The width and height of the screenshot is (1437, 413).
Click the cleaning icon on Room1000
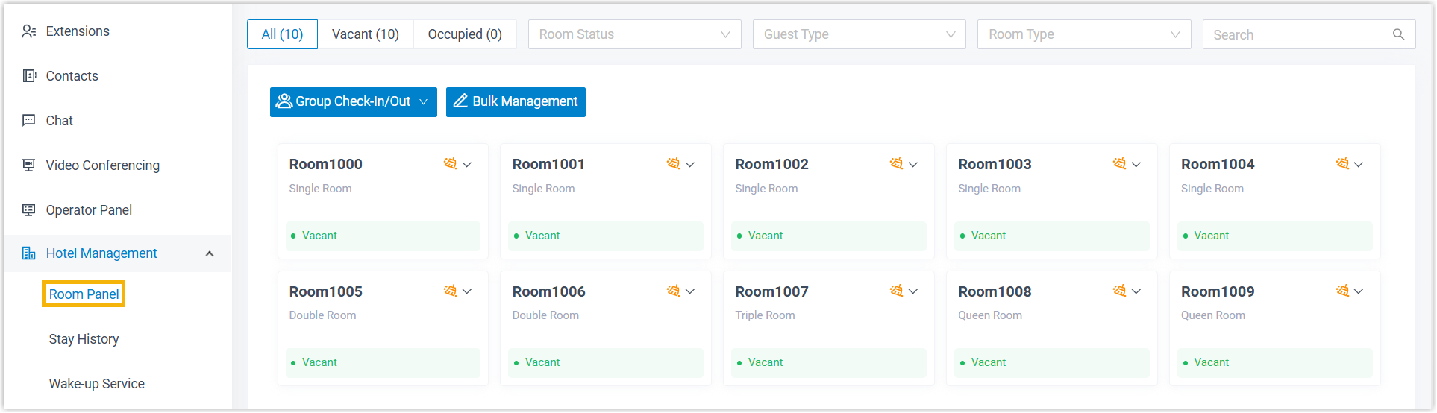(x=450, y=164)
